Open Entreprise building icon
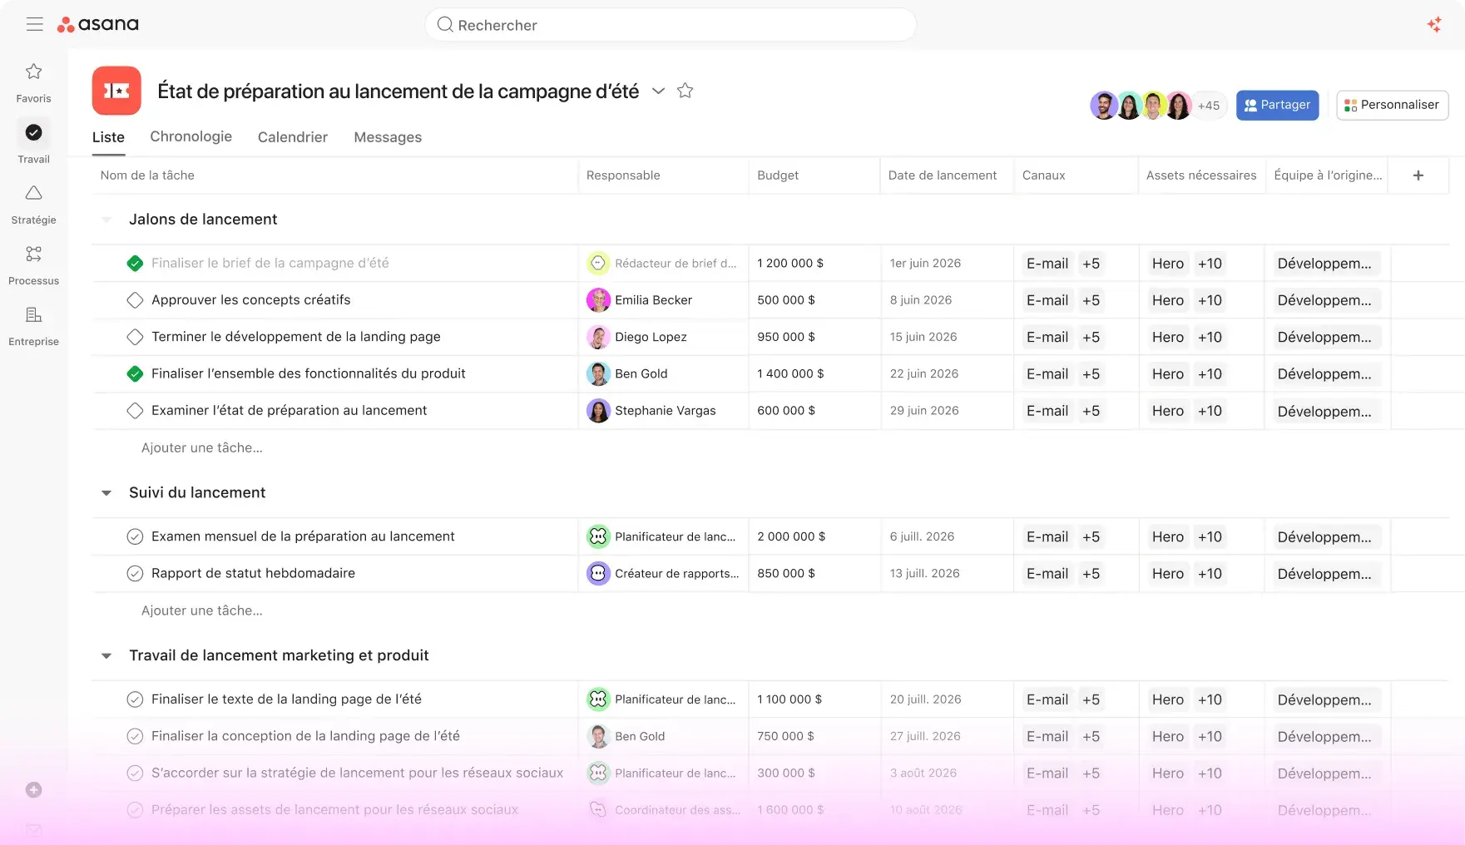 [x=33, y=314]
